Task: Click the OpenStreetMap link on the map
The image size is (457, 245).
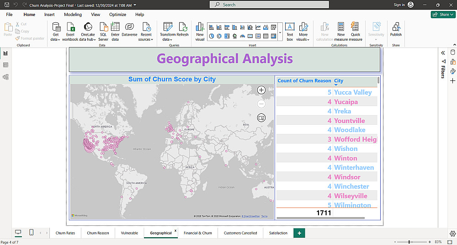Action: pos(251,216)
